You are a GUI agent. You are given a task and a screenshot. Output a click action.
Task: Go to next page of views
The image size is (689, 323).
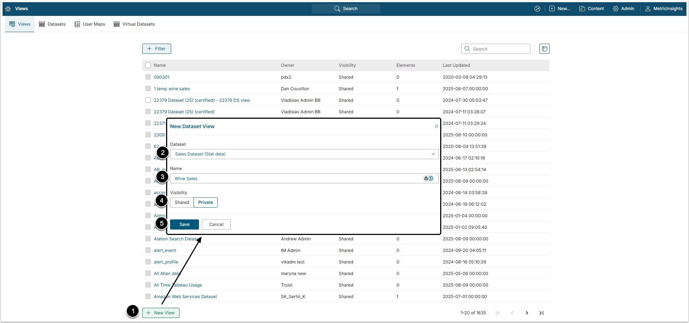[x=527, y=313]
